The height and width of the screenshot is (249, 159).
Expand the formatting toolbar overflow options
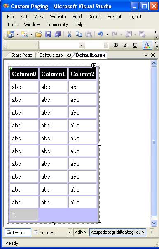(157, 45)
